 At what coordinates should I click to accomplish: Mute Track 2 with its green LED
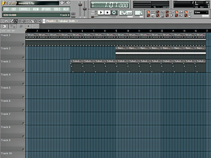[x=23, y=58]
